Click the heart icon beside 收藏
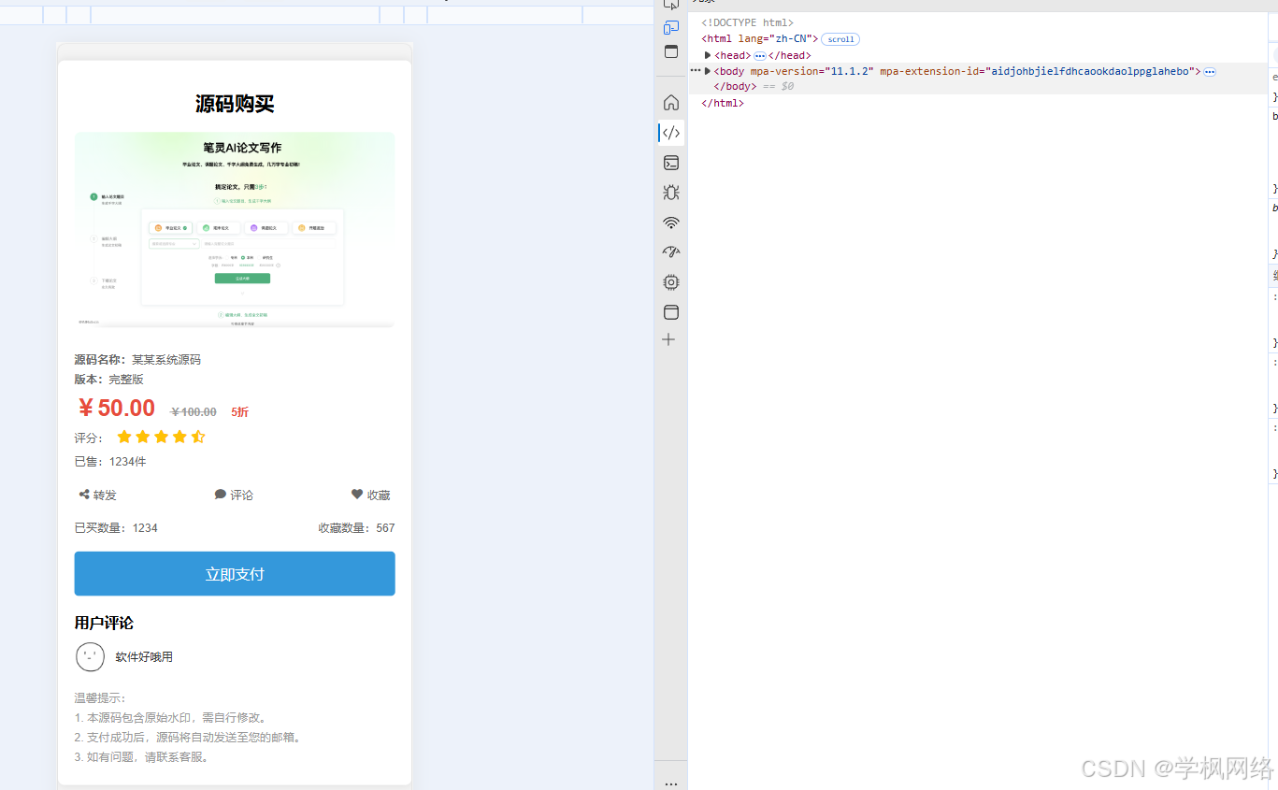Viewport: 1278px width, 790px height. (357, 495)
